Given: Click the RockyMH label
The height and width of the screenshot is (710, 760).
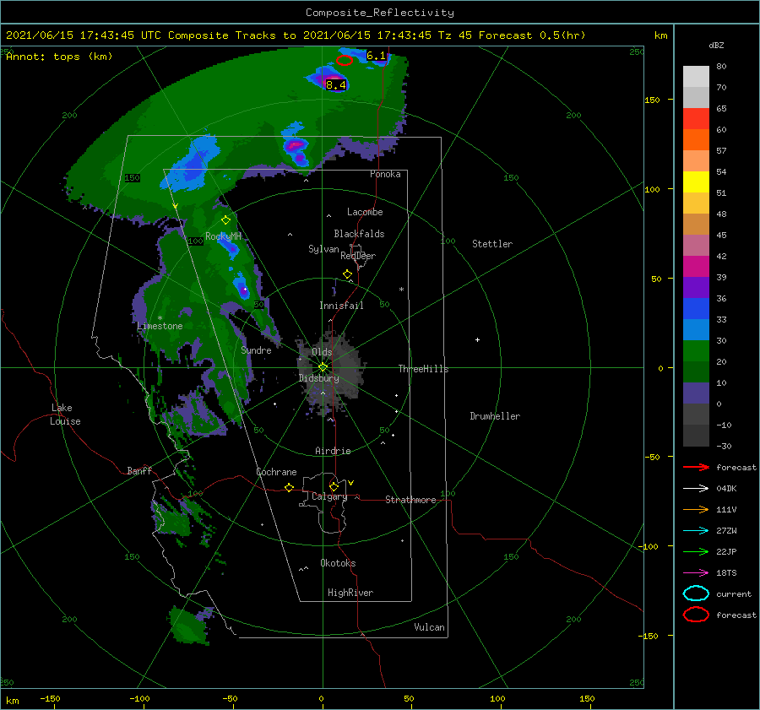Looking at the screenshot, I should point(223,236).
